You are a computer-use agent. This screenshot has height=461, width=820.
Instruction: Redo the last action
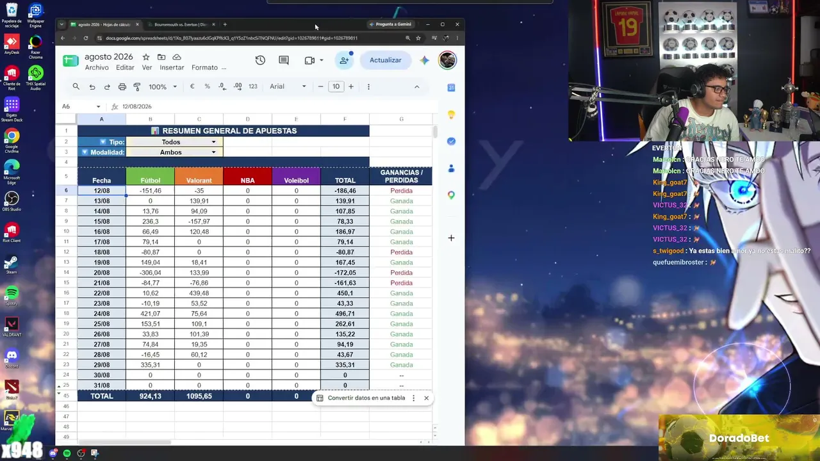point(107,86)
